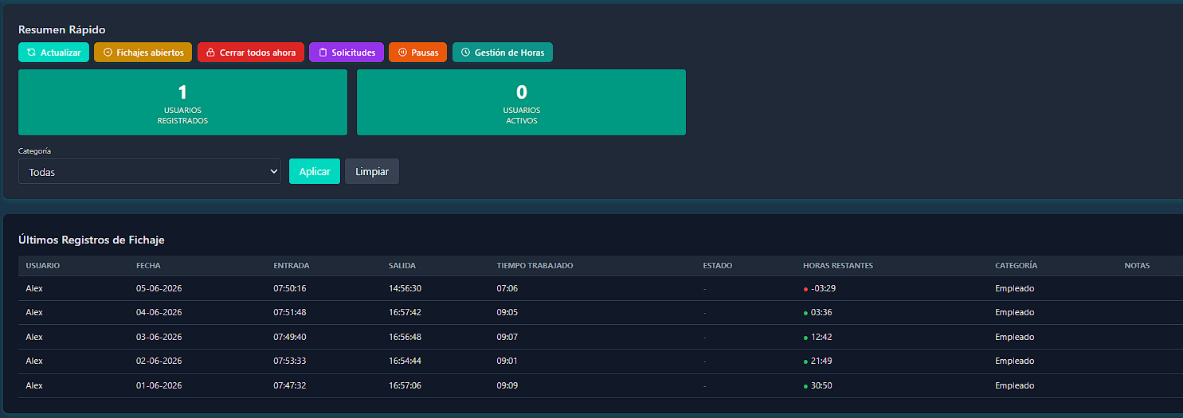This screenshot has width=1183, height=418.
Task: Click entry time 07:51:48
Action: [290, 312]
